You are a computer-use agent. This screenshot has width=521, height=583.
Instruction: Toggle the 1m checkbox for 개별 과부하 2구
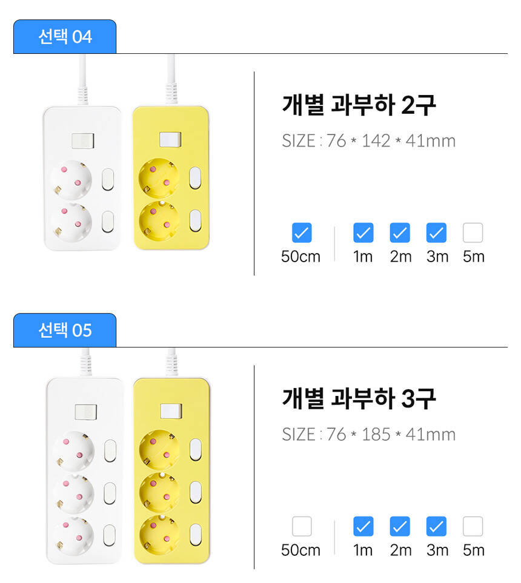pyautogui.click(x=363, y=232)
